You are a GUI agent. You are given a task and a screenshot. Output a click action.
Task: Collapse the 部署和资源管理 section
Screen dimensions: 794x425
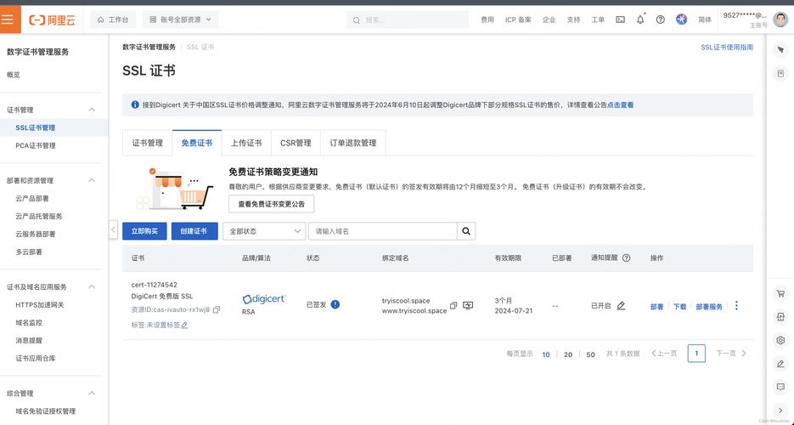(x=92, y=180)
